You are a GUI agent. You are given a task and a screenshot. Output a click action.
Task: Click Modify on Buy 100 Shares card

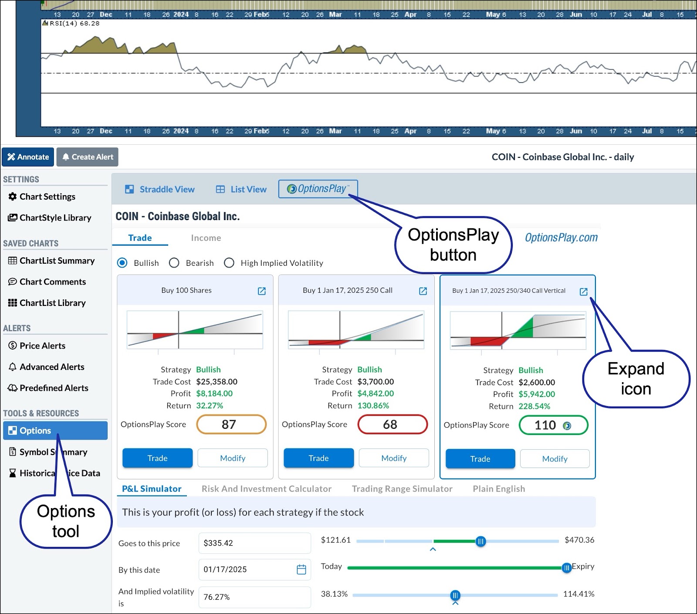[233, 458]
